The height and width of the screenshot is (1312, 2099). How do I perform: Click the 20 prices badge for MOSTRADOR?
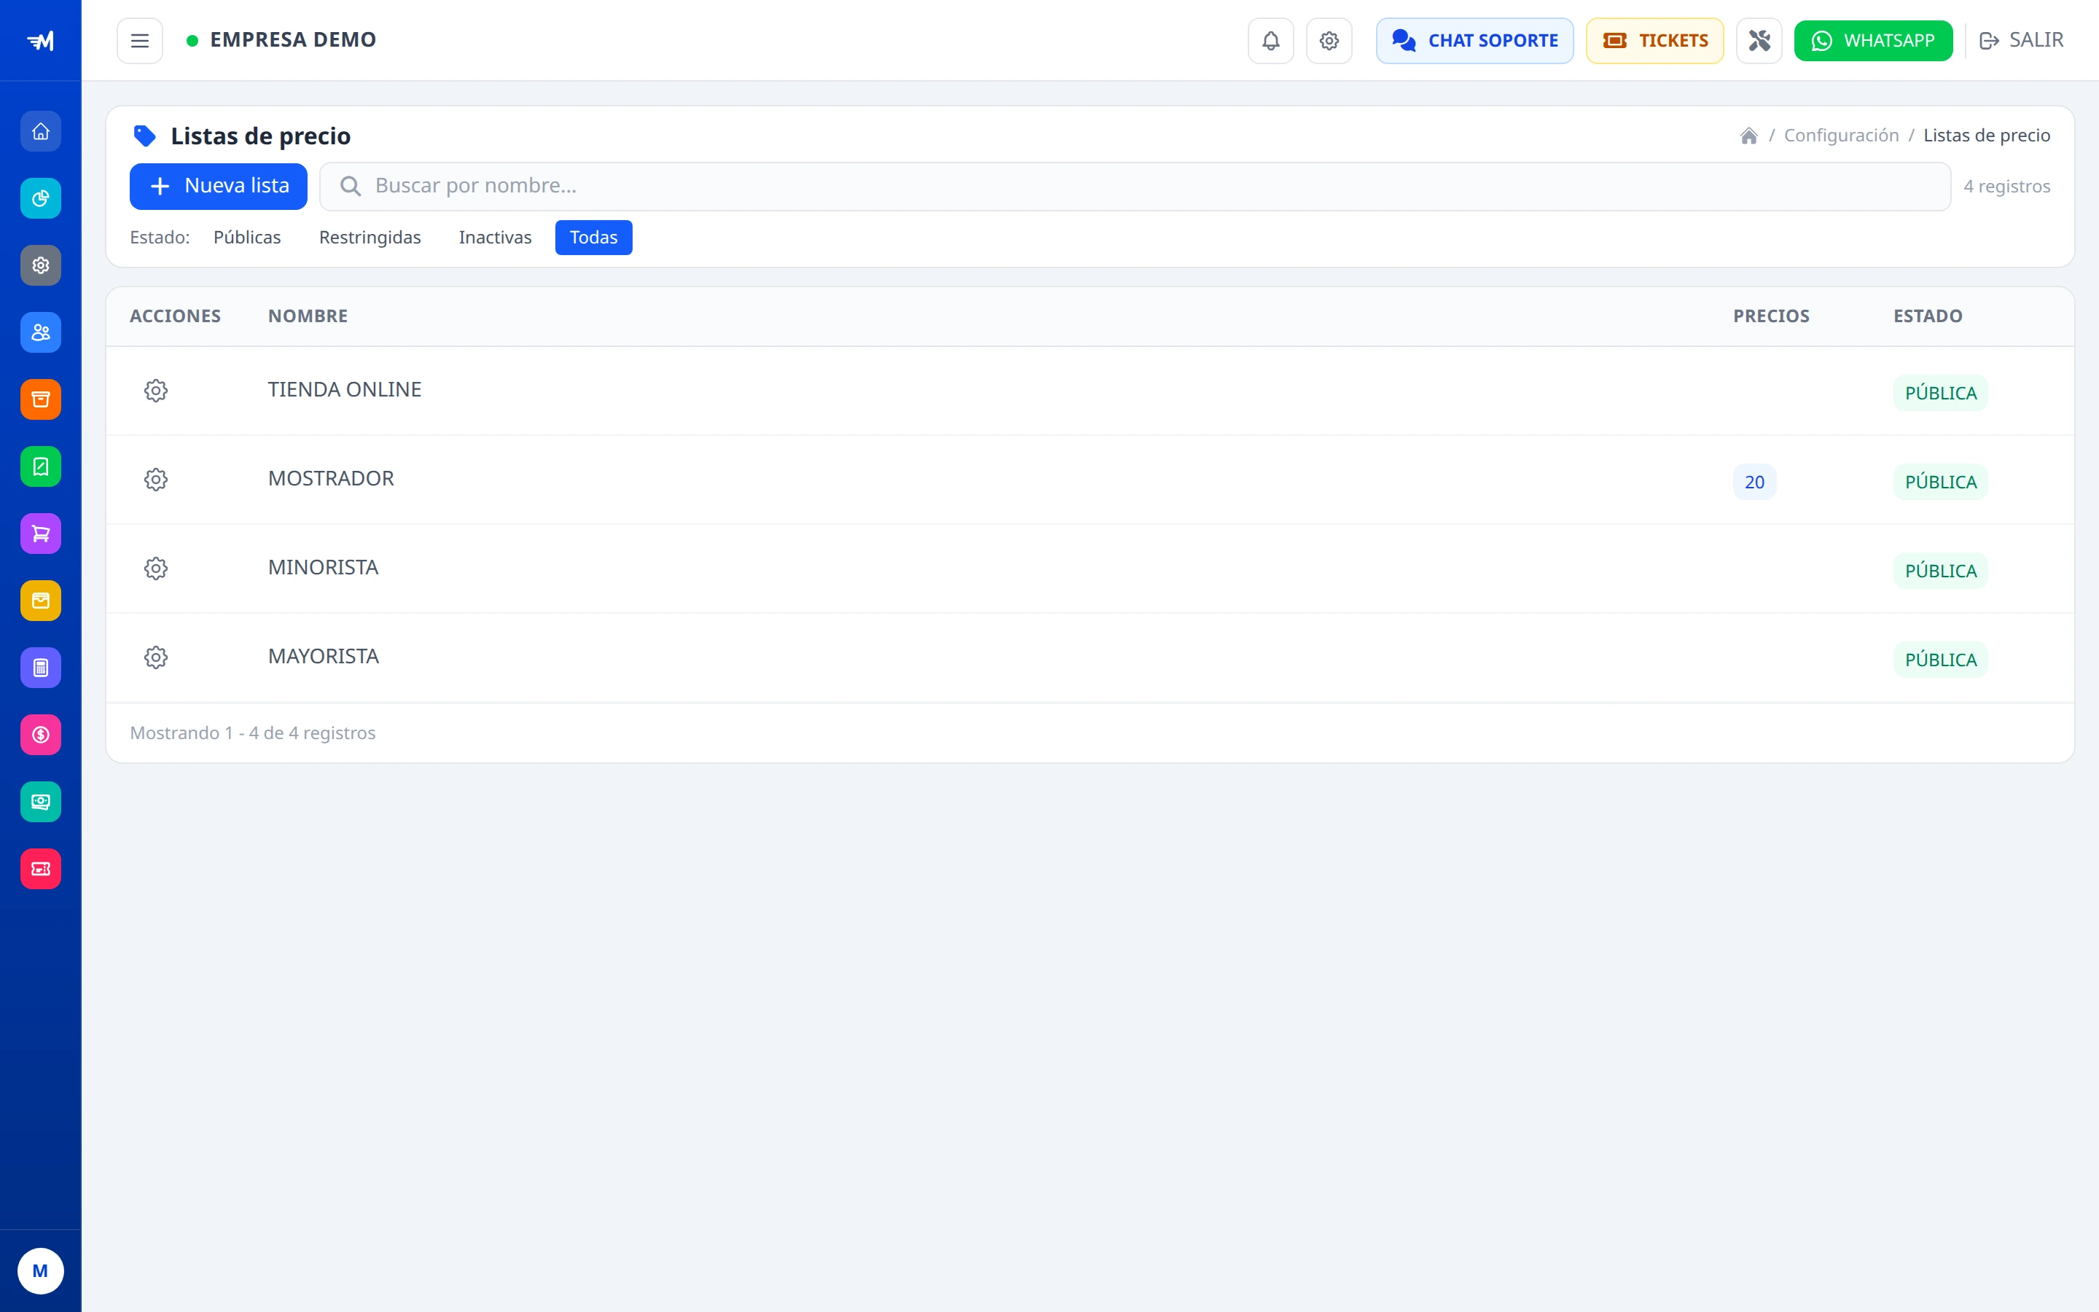click(1755, 483)
